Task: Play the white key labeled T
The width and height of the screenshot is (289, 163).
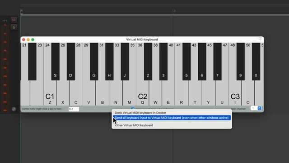Action: click(195, 93)
